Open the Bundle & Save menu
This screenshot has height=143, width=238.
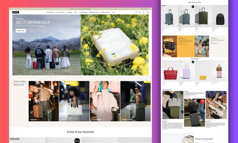tap(105, 12)
